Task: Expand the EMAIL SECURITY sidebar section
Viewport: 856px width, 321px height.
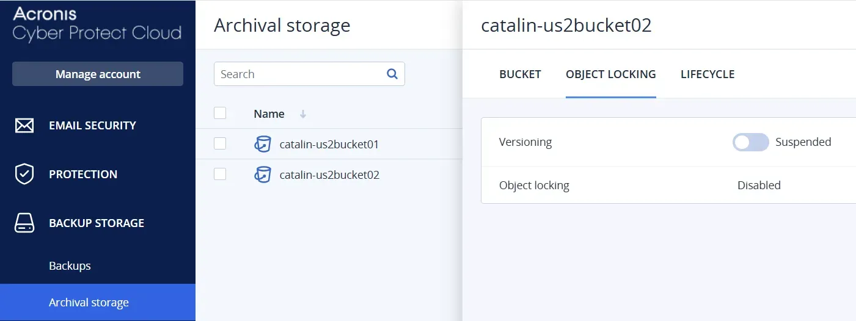Action: 92,126
